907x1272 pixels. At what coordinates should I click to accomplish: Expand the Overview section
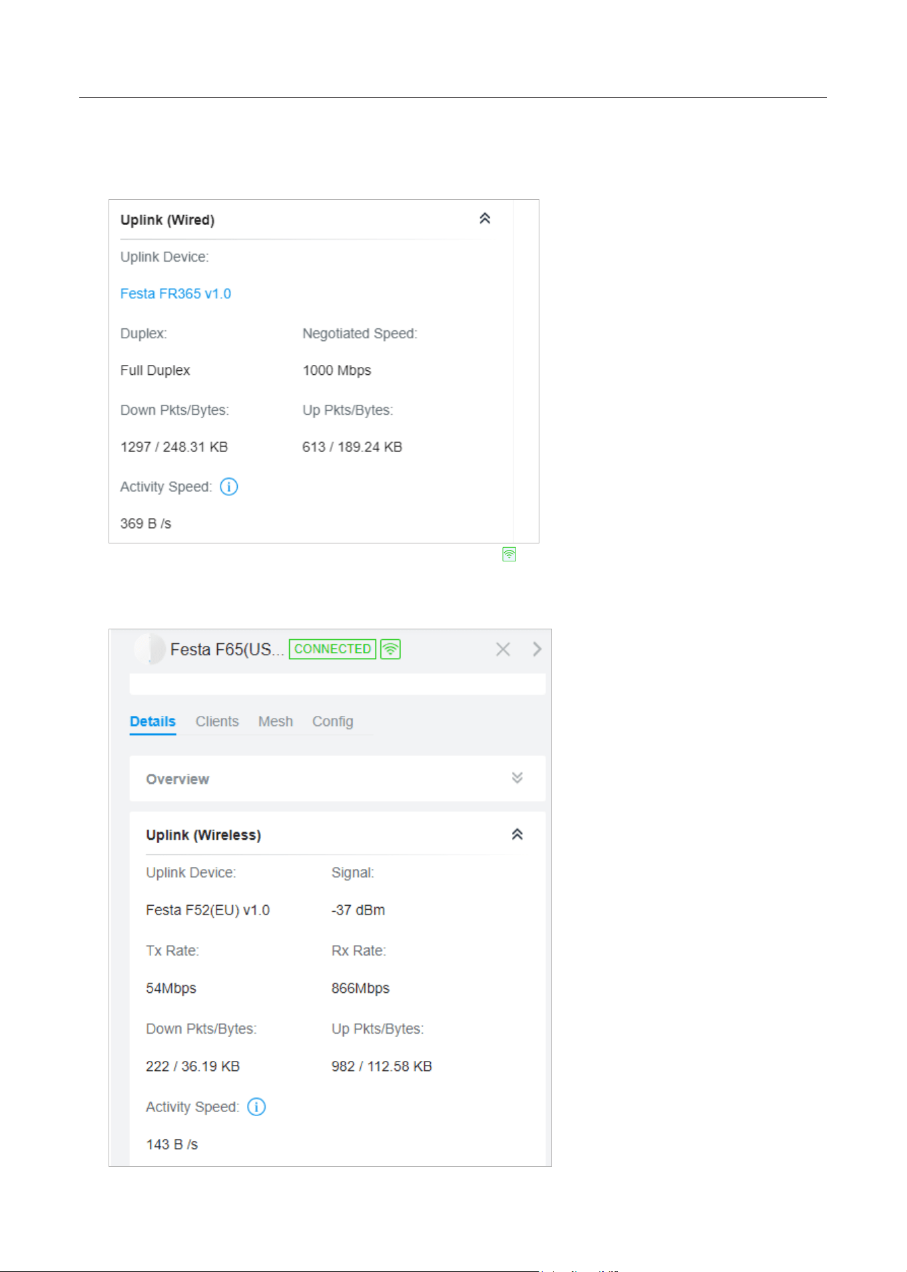517,778
